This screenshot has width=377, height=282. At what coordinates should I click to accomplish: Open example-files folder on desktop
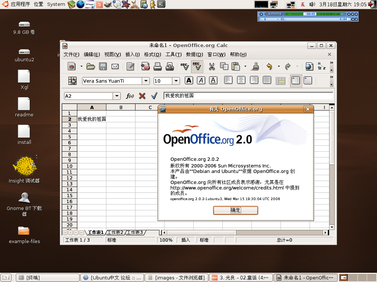(24, 235)
